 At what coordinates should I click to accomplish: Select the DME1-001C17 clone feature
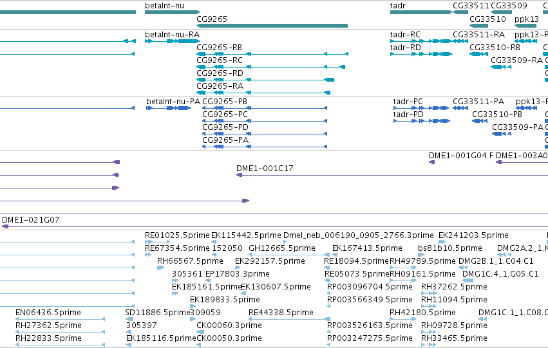pos(392,175)
